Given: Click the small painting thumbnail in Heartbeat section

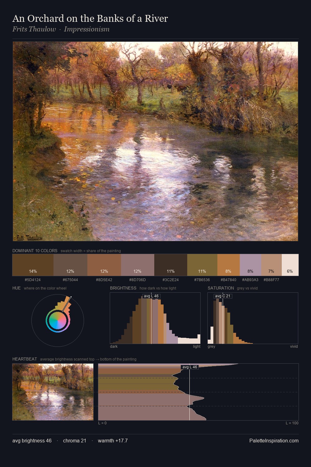Looking at the screenshot, I should click(x=53, y=392).
